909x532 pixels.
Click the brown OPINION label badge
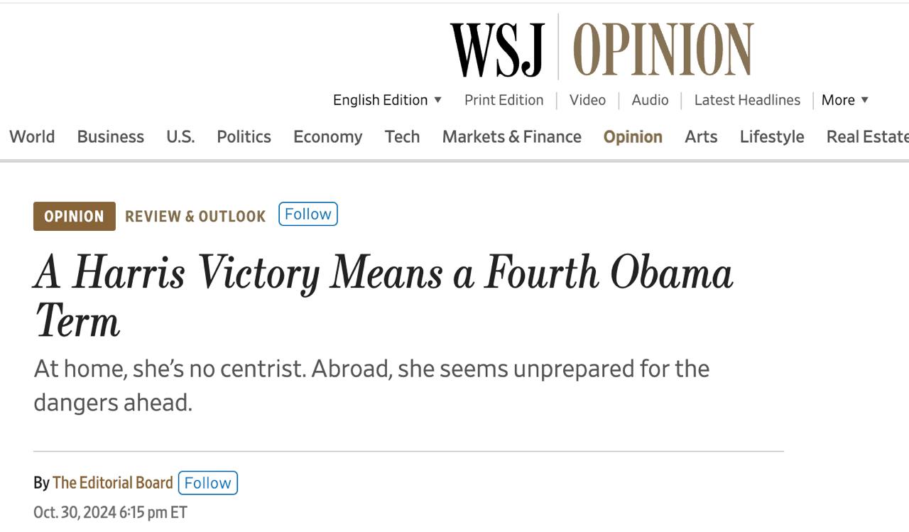click(x=74, y=217)
